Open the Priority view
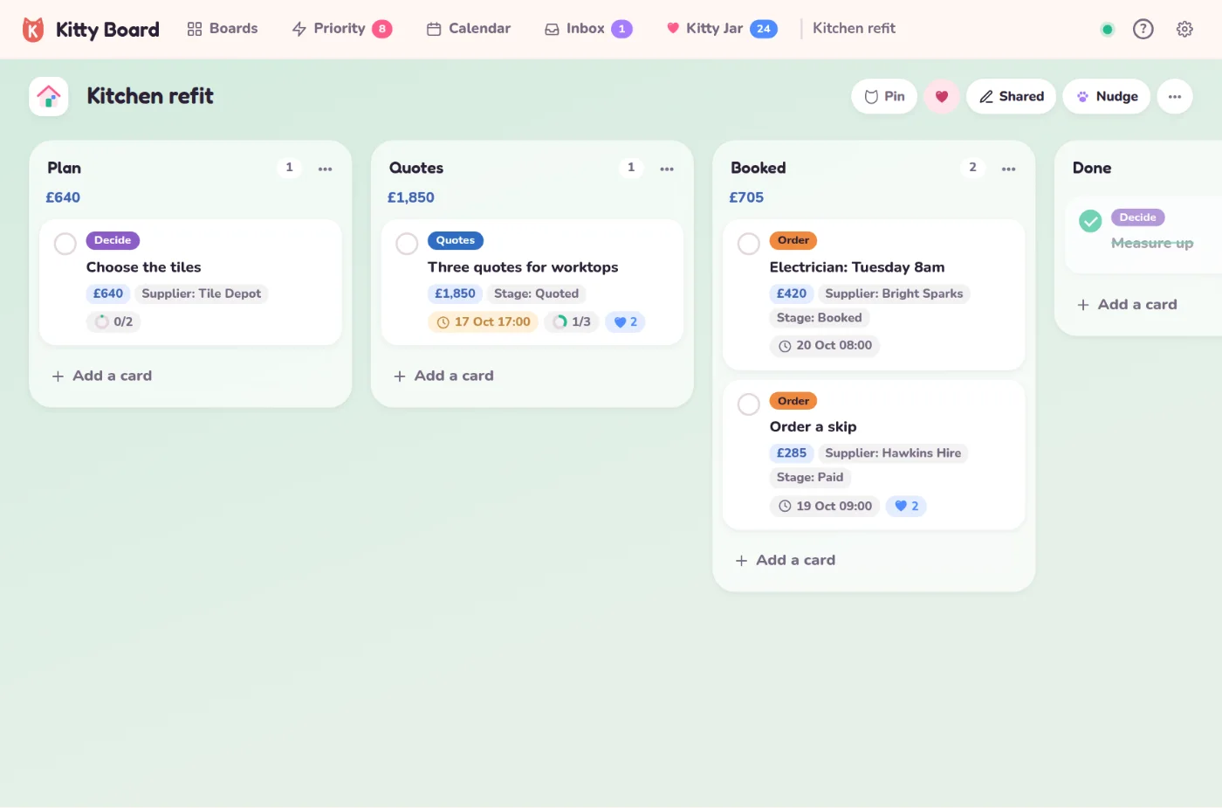This screenshot has width=1222, height=808. [x=342, y=29]
